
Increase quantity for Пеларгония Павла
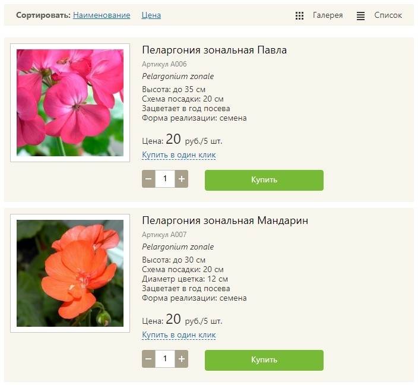(x=182, y=179)
